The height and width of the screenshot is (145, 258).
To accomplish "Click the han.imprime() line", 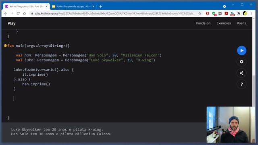I will (x=36, y=84).
